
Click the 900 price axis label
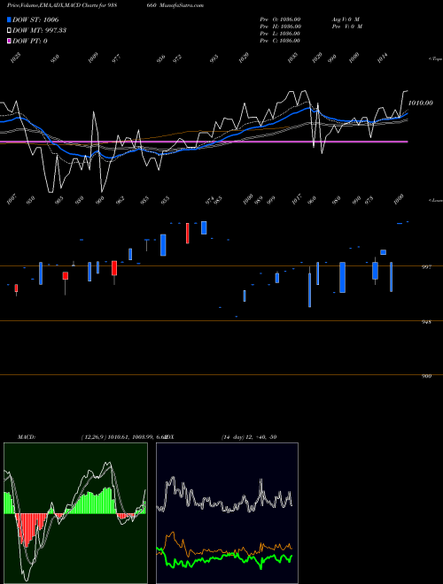(427, 376)
